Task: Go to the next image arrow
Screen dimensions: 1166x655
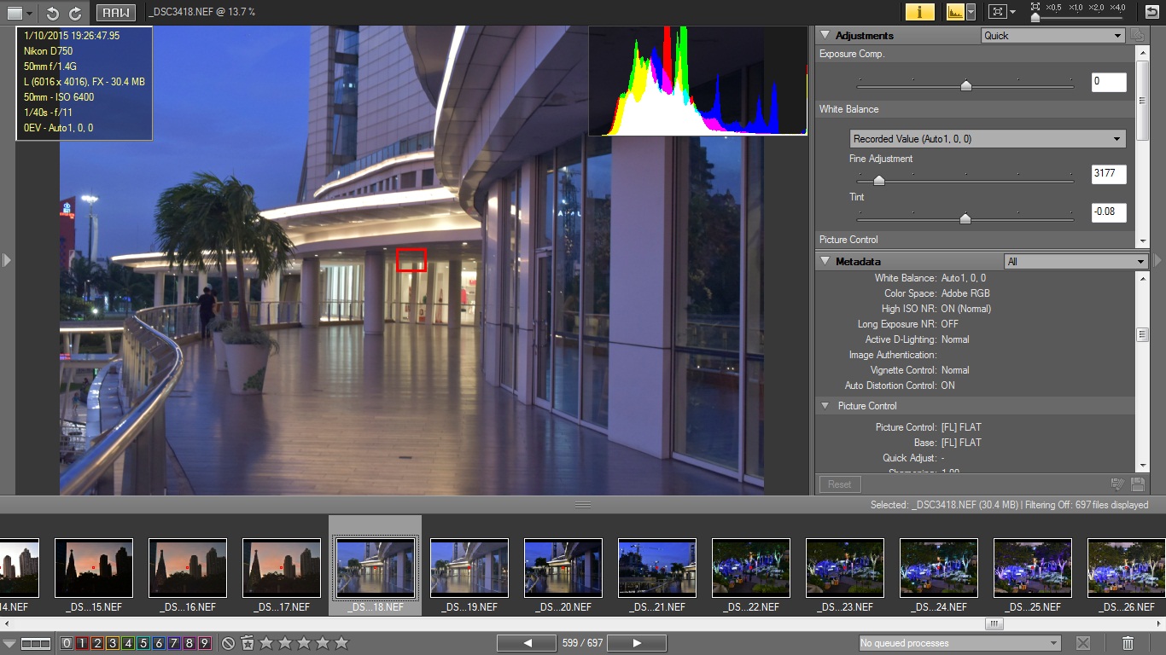Action: click(637, 643)
